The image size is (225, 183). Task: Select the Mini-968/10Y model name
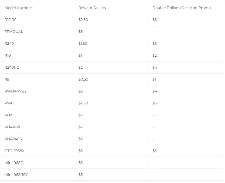[16, 175]
